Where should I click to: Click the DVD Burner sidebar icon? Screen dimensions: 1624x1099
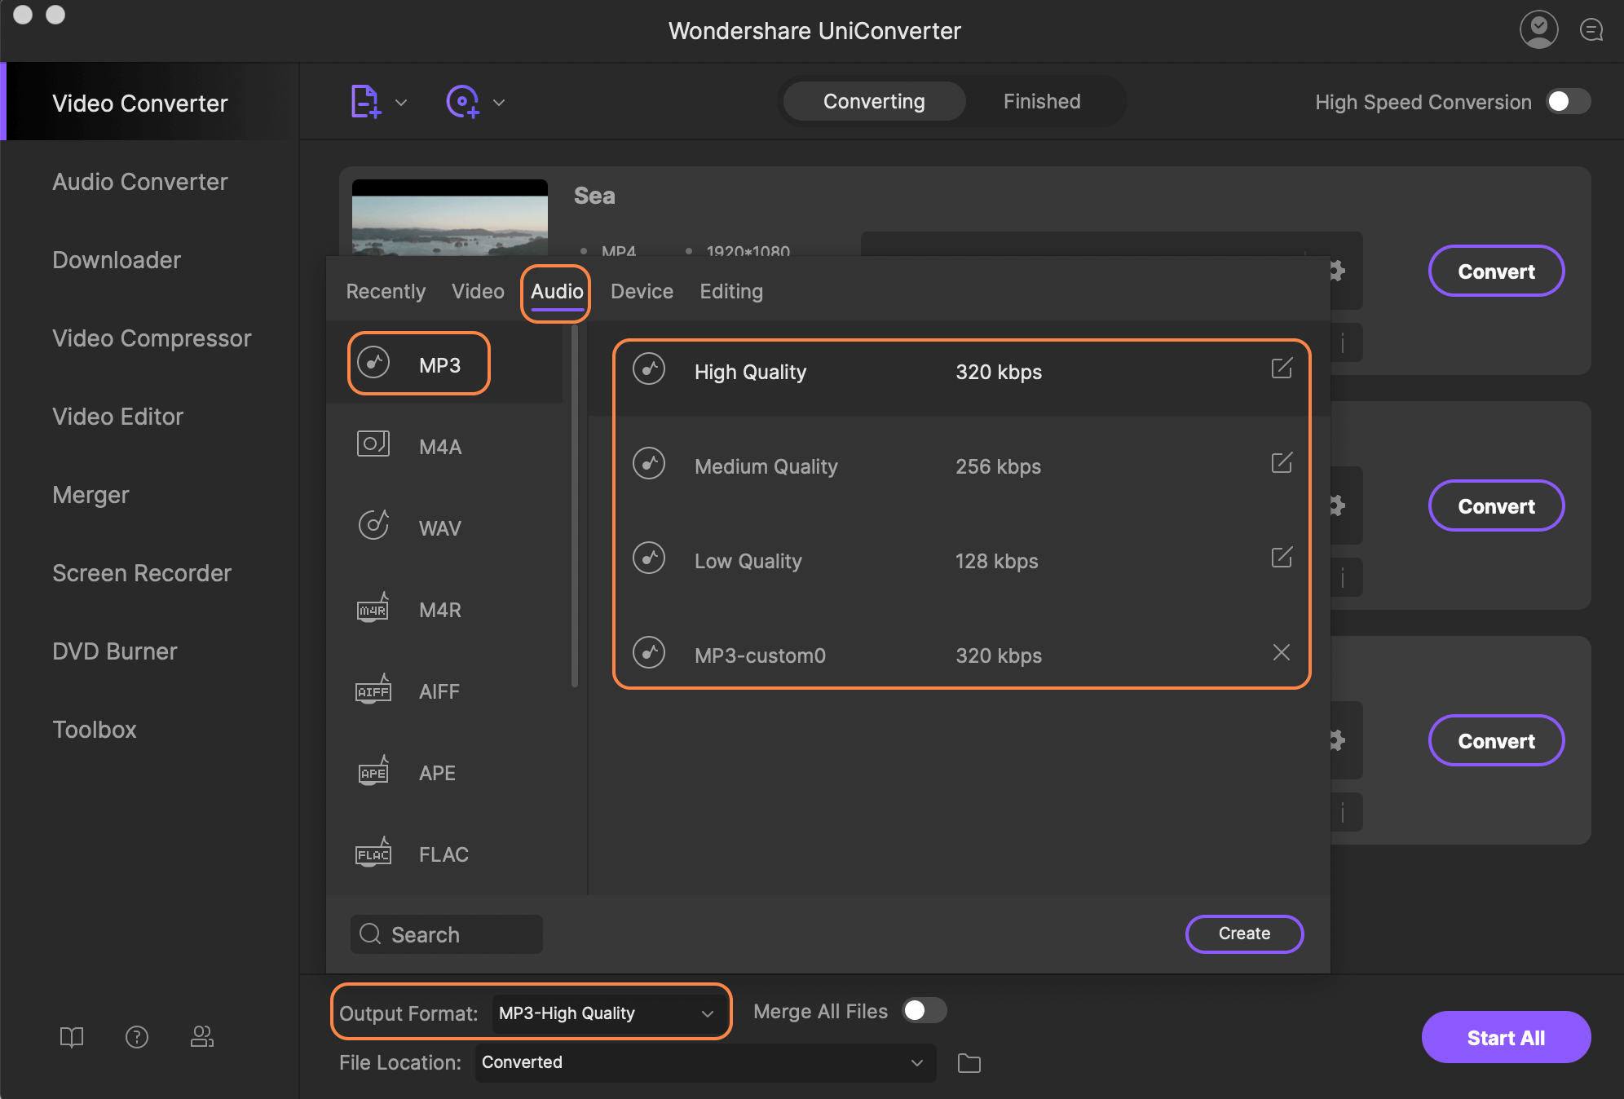(113, 650)
